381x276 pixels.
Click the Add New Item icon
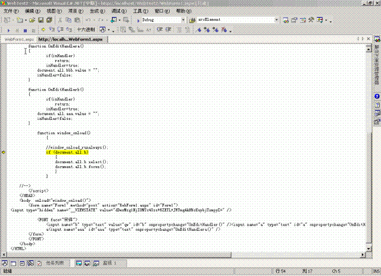pos(20,20)
